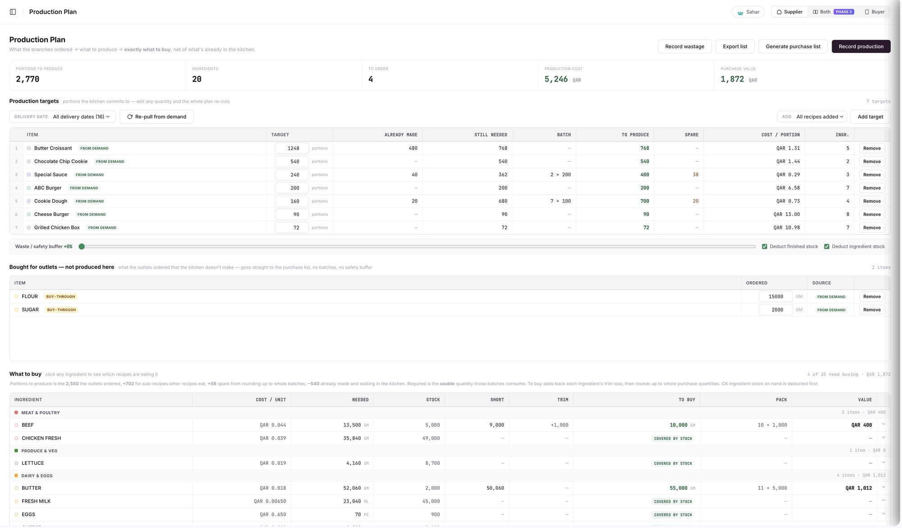Screen dimensions: 902x528
Task: Remove the Butter Croissant target
Action: click(x=871, y=148)
